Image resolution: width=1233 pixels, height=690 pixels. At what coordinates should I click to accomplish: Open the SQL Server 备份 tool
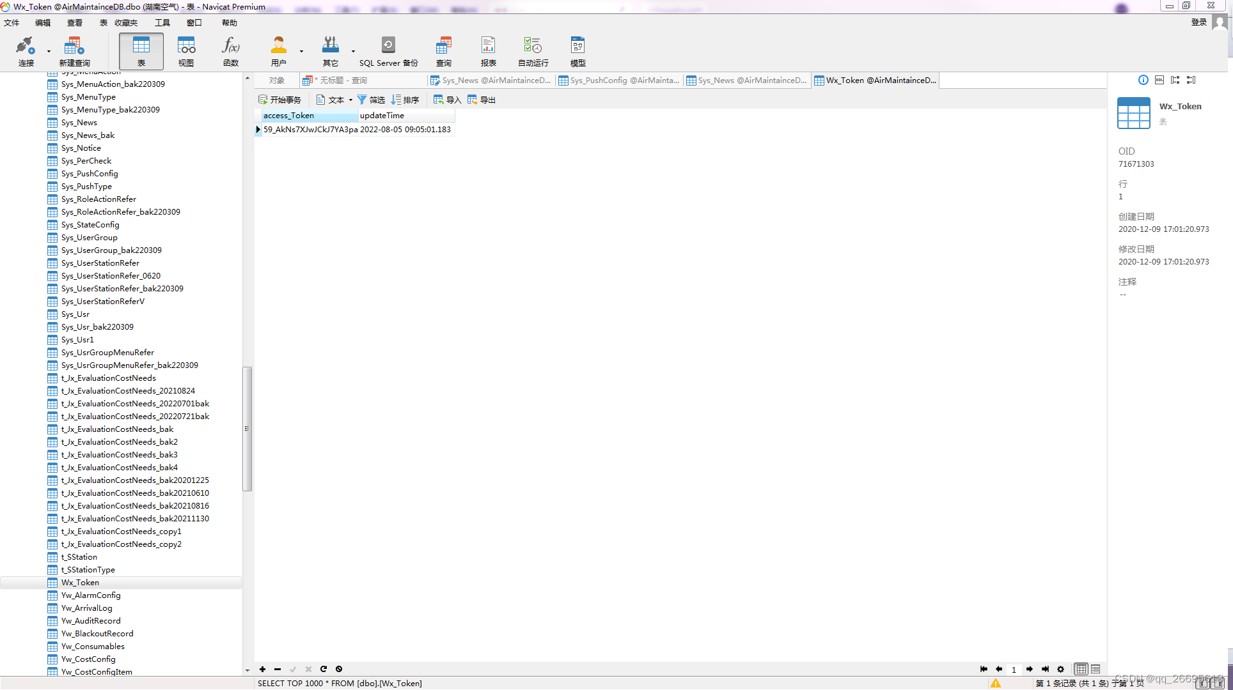388,51
